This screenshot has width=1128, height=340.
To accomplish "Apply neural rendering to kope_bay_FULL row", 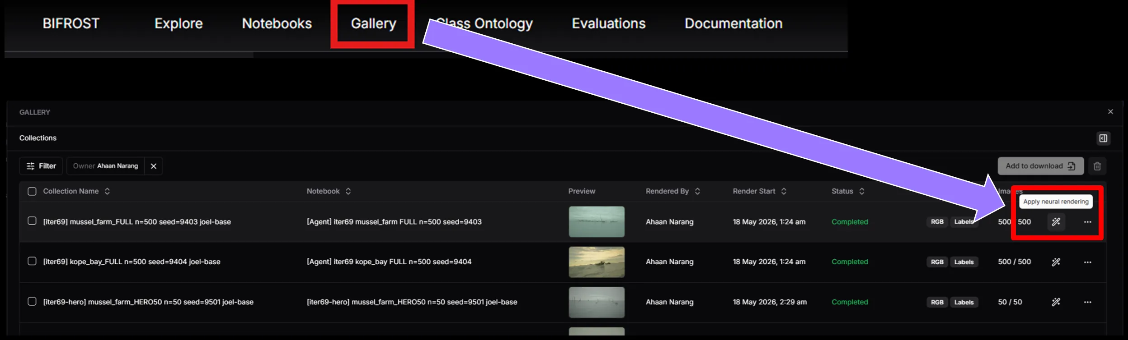I will [1056, 262].
